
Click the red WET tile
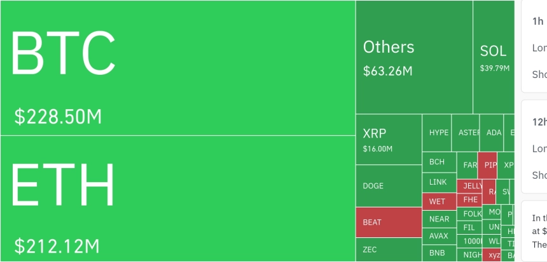point(439,202)
